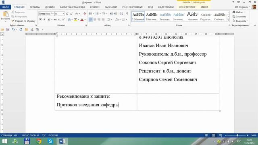
Task: Open the floppy disk app on the taskbar
Action: pos(27,141)
